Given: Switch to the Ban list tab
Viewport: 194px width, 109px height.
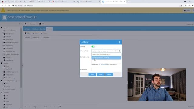Looking at the screenshot, I should pyautogui.click(x=42, y=29).
